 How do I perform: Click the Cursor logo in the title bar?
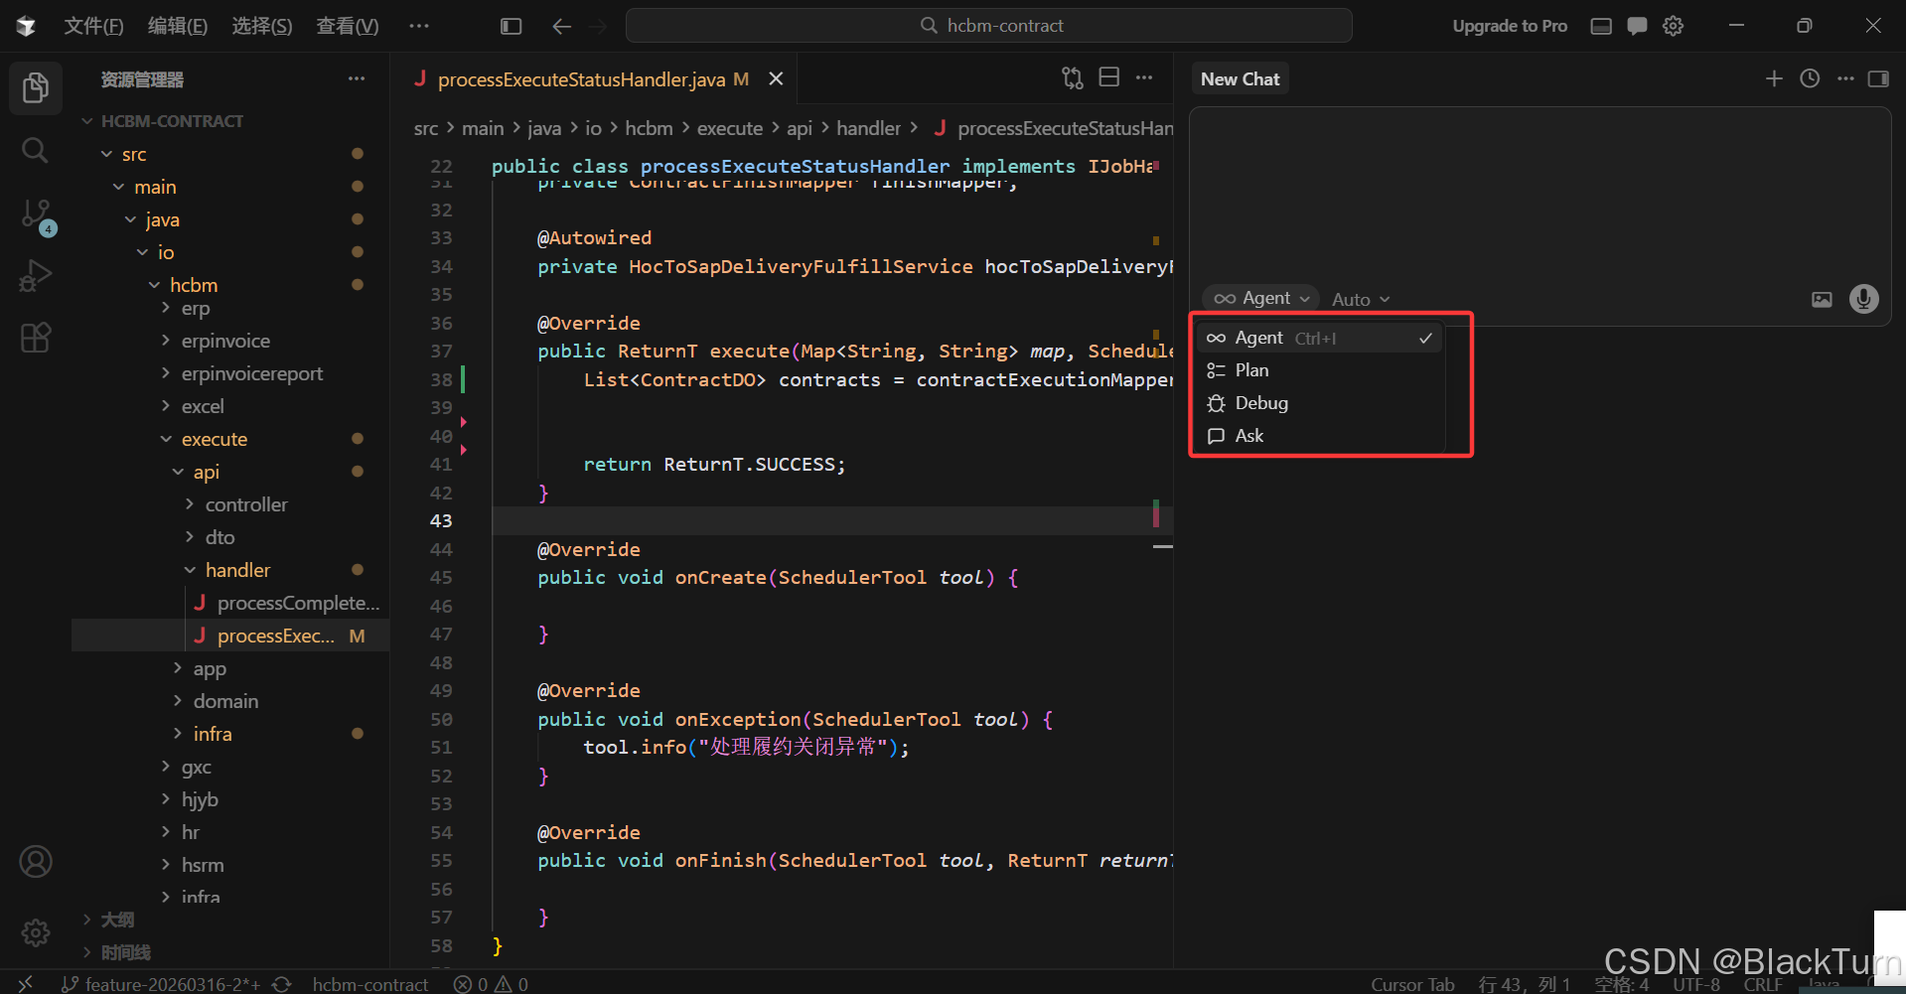coord(26,26)
